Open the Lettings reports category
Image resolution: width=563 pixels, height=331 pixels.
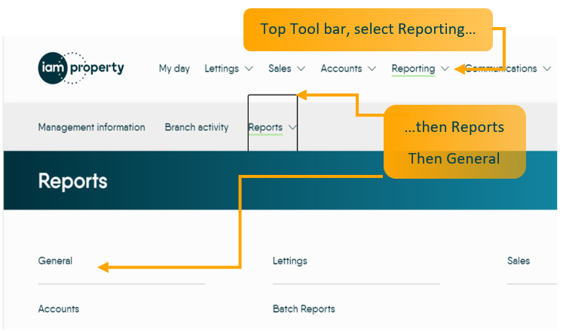click(x=290, y=261)
